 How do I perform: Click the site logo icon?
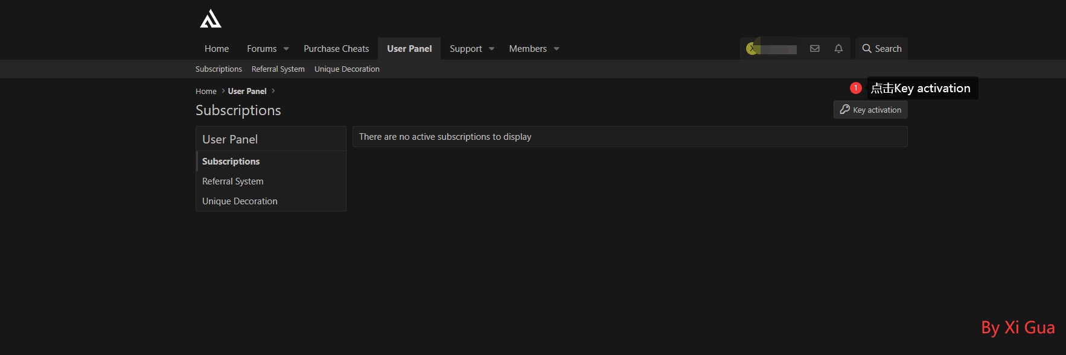click(x=211, y=19)
